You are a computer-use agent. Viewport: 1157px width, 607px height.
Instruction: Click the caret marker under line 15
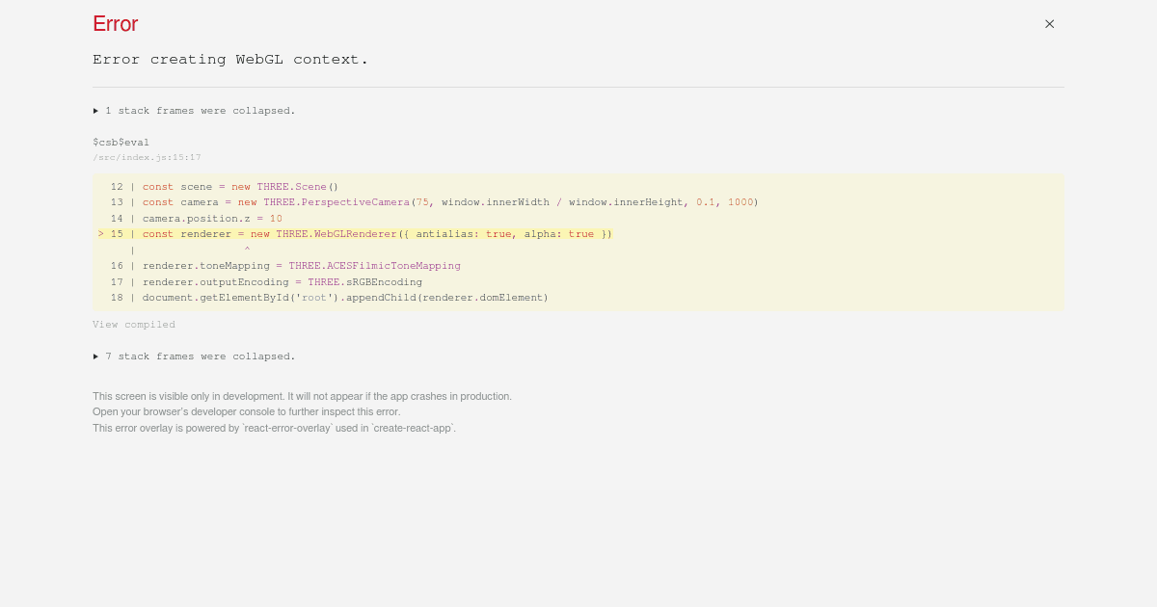pos(247,250)
